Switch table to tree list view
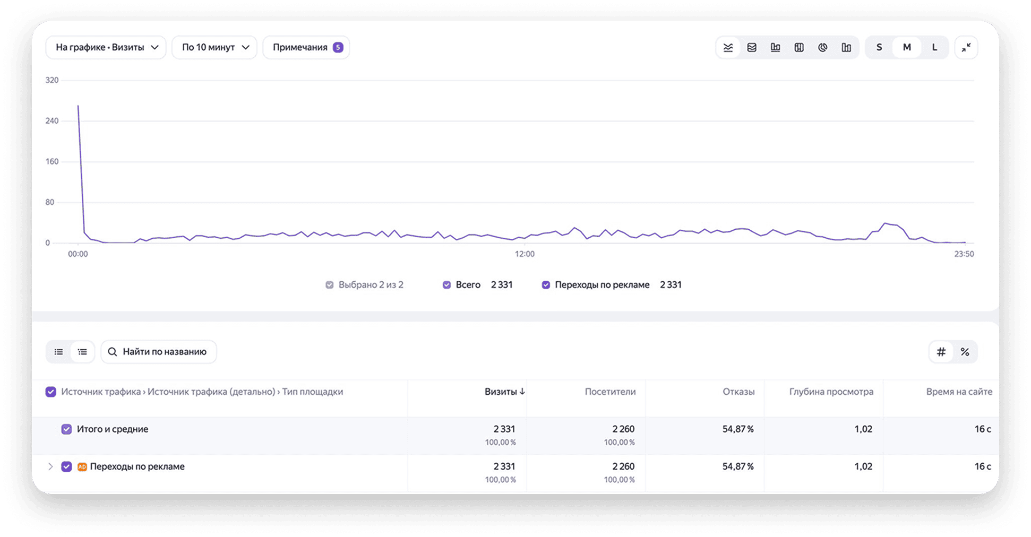This screenshot has width=1031, height=537. 82,352
